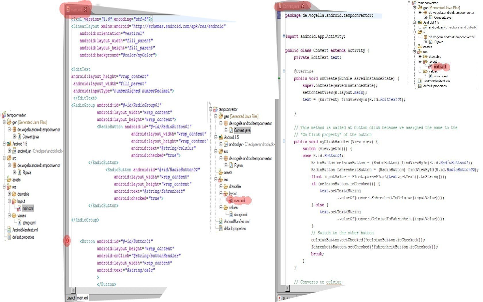Viewport: 483px width, 302px height.
Task: Click values folder icon in small tree
Action: click(x=425, y=71)
